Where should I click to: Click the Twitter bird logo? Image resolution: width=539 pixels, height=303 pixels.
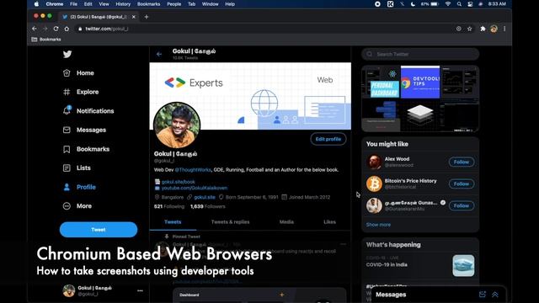[x=67, y=54]
